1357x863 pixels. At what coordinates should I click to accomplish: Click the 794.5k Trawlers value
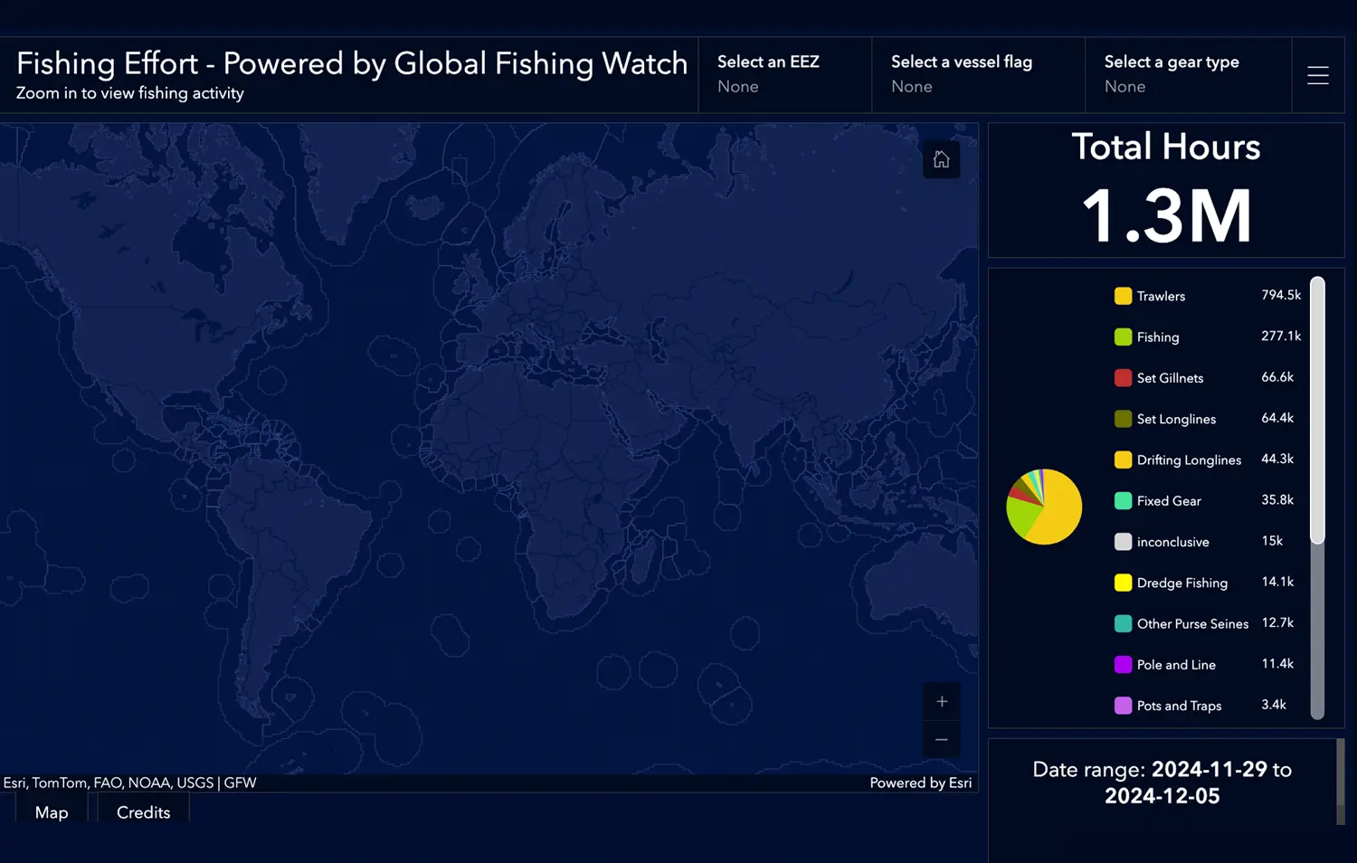point(1281,295)
